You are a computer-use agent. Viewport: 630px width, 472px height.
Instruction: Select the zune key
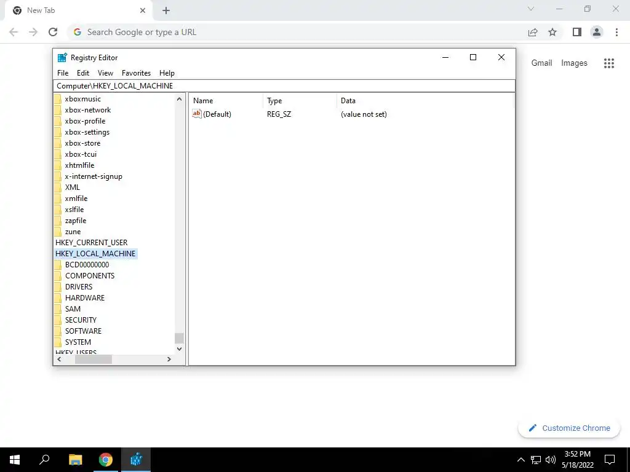click(73, 232)
